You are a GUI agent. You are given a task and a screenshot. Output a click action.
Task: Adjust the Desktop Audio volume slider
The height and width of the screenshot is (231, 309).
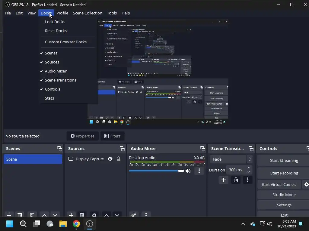[156, 171]
